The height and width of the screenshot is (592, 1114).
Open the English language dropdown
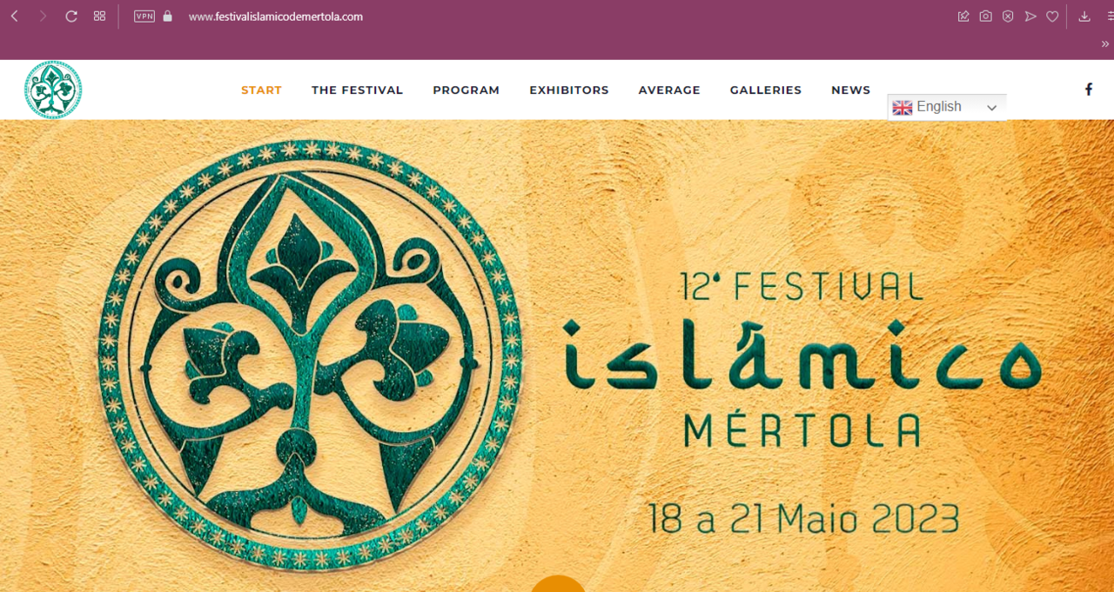947,107
